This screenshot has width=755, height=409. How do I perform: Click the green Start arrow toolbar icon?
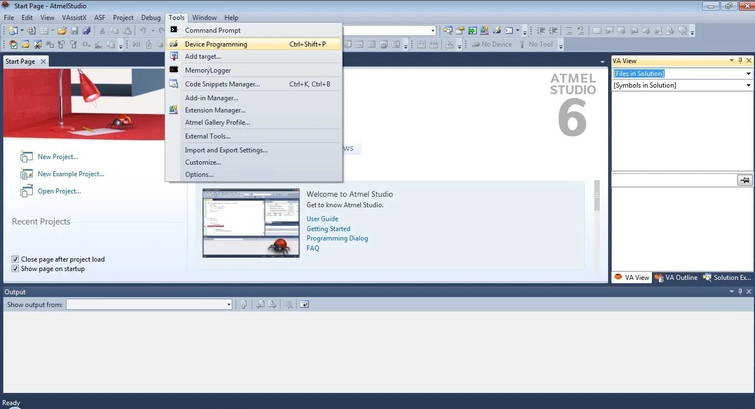(472, 30)
